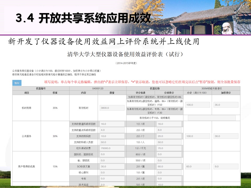Image resolution: width=251 pixels, height=188 pixels.
Task: Click the 分项得分 column header
Action: tap(169, 93)
